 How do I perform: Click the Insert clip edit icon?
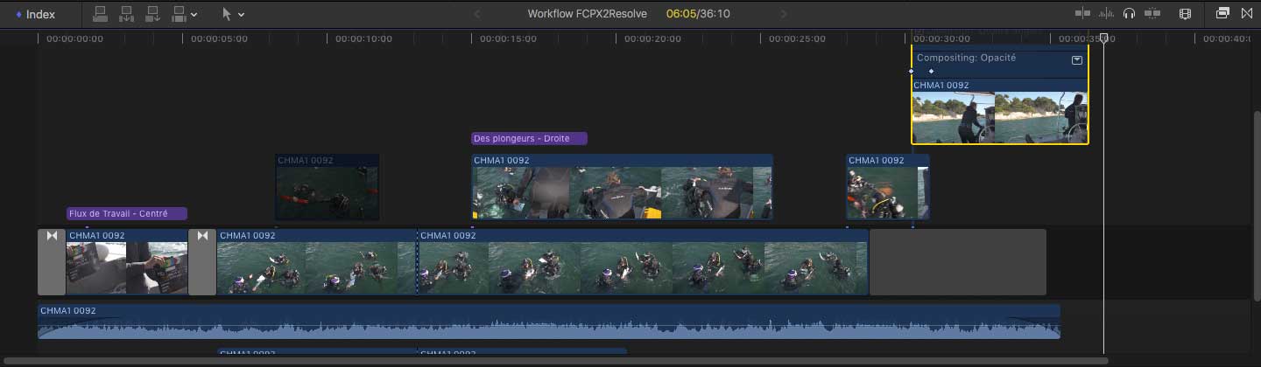[126, 14]
